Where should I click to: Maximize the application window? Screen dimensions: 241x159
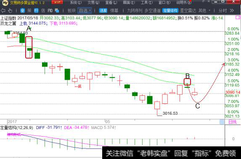coord(223,2)
